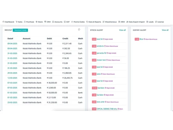The image size is (173, 130).
Task: Open onida tv stock alert item
Action: tap(100, 46)
